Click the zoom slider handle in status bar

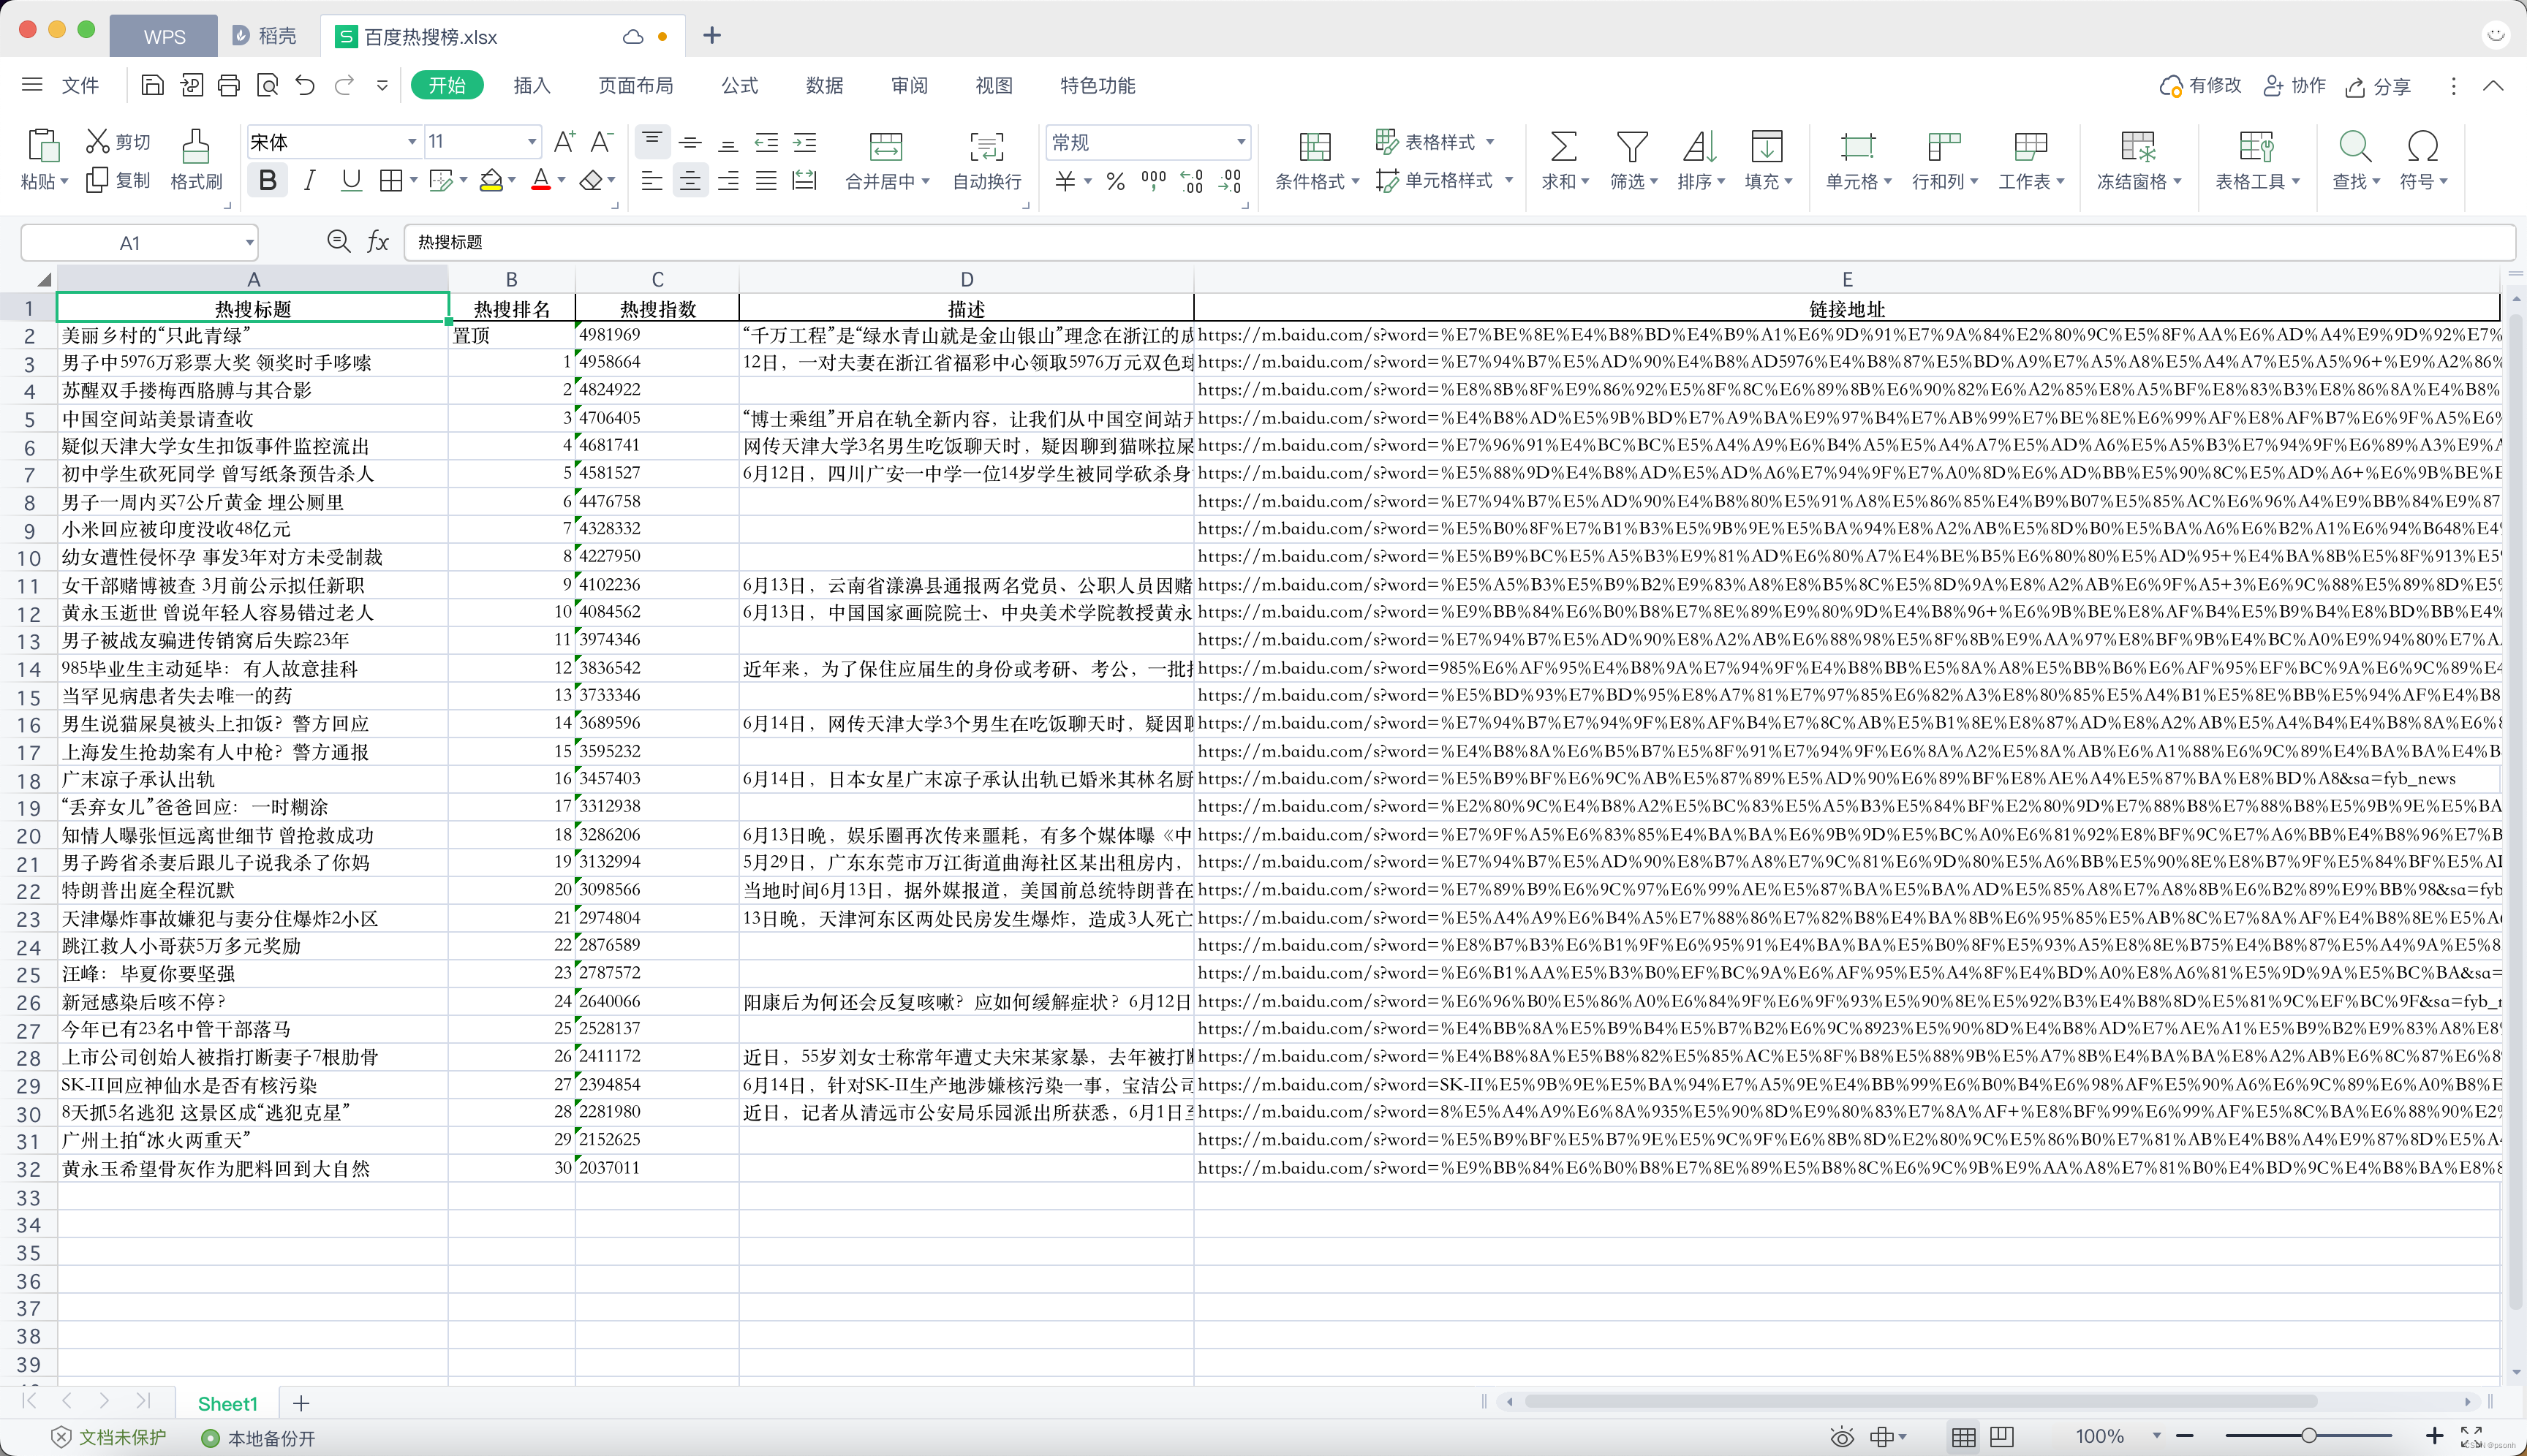coord(2309,1436)
